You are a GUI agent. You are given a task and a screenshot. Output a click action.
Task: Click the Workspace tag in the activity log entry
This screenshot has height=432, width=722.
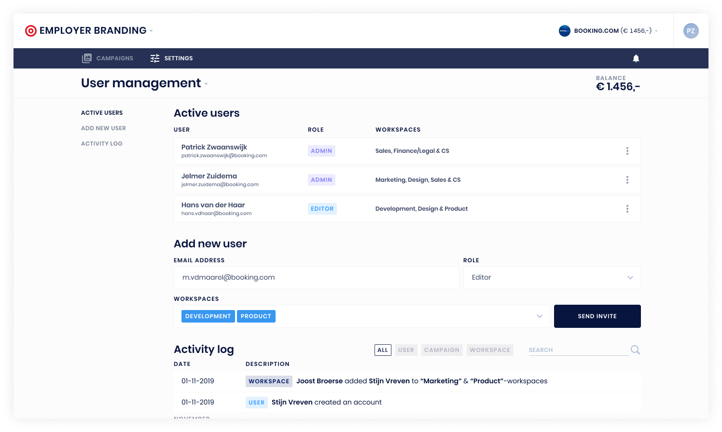tap(269, 381)
